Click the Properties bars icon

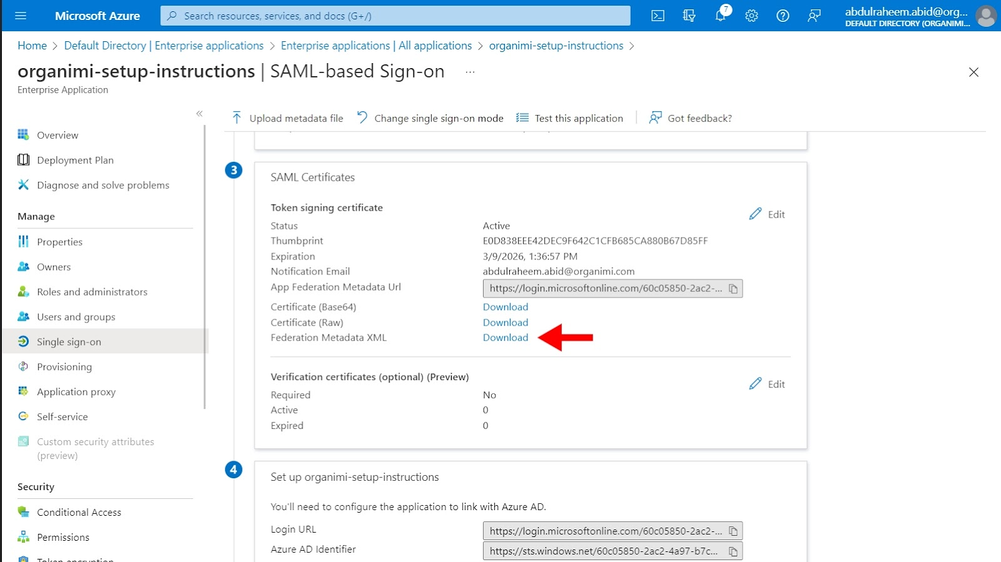(23, 241)
